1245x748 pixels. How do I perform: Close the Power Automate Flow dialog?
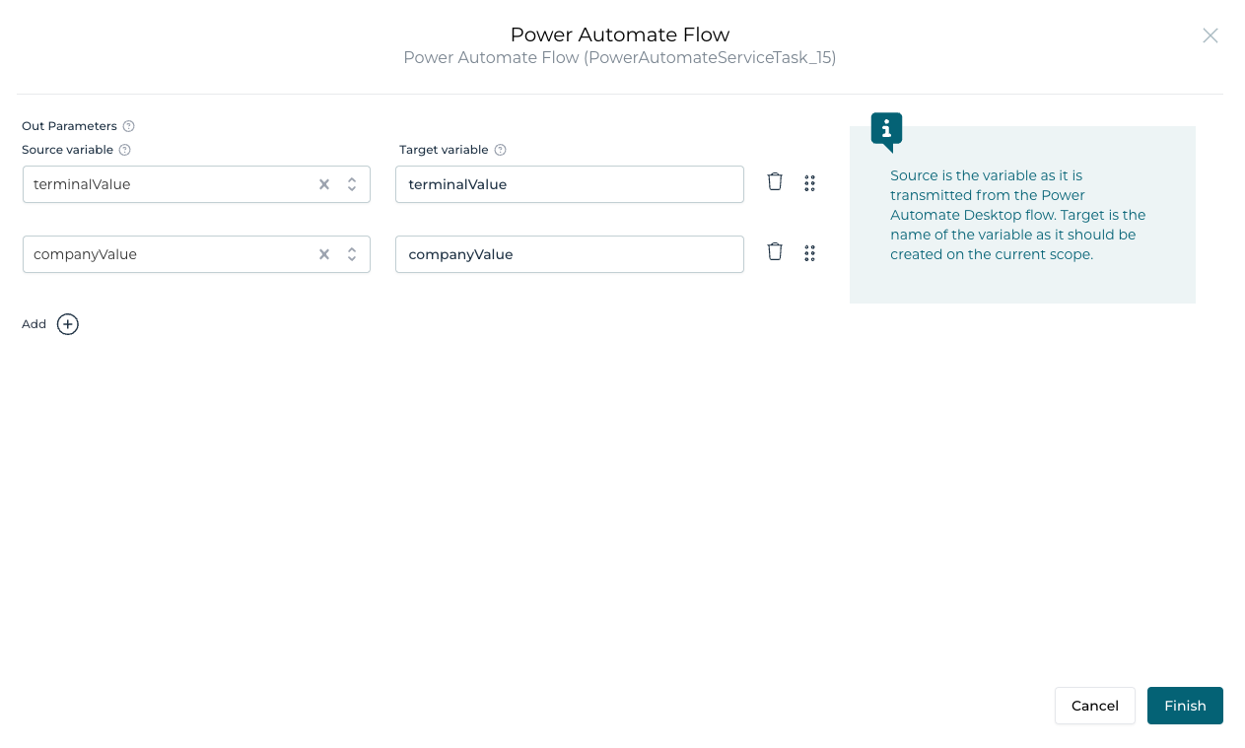(x=1210, y=35)
